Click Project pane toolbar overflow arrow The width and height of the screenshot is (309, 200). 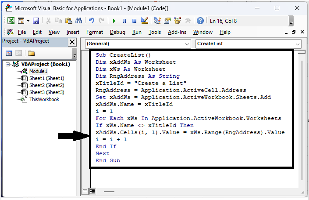pos(75,53)
